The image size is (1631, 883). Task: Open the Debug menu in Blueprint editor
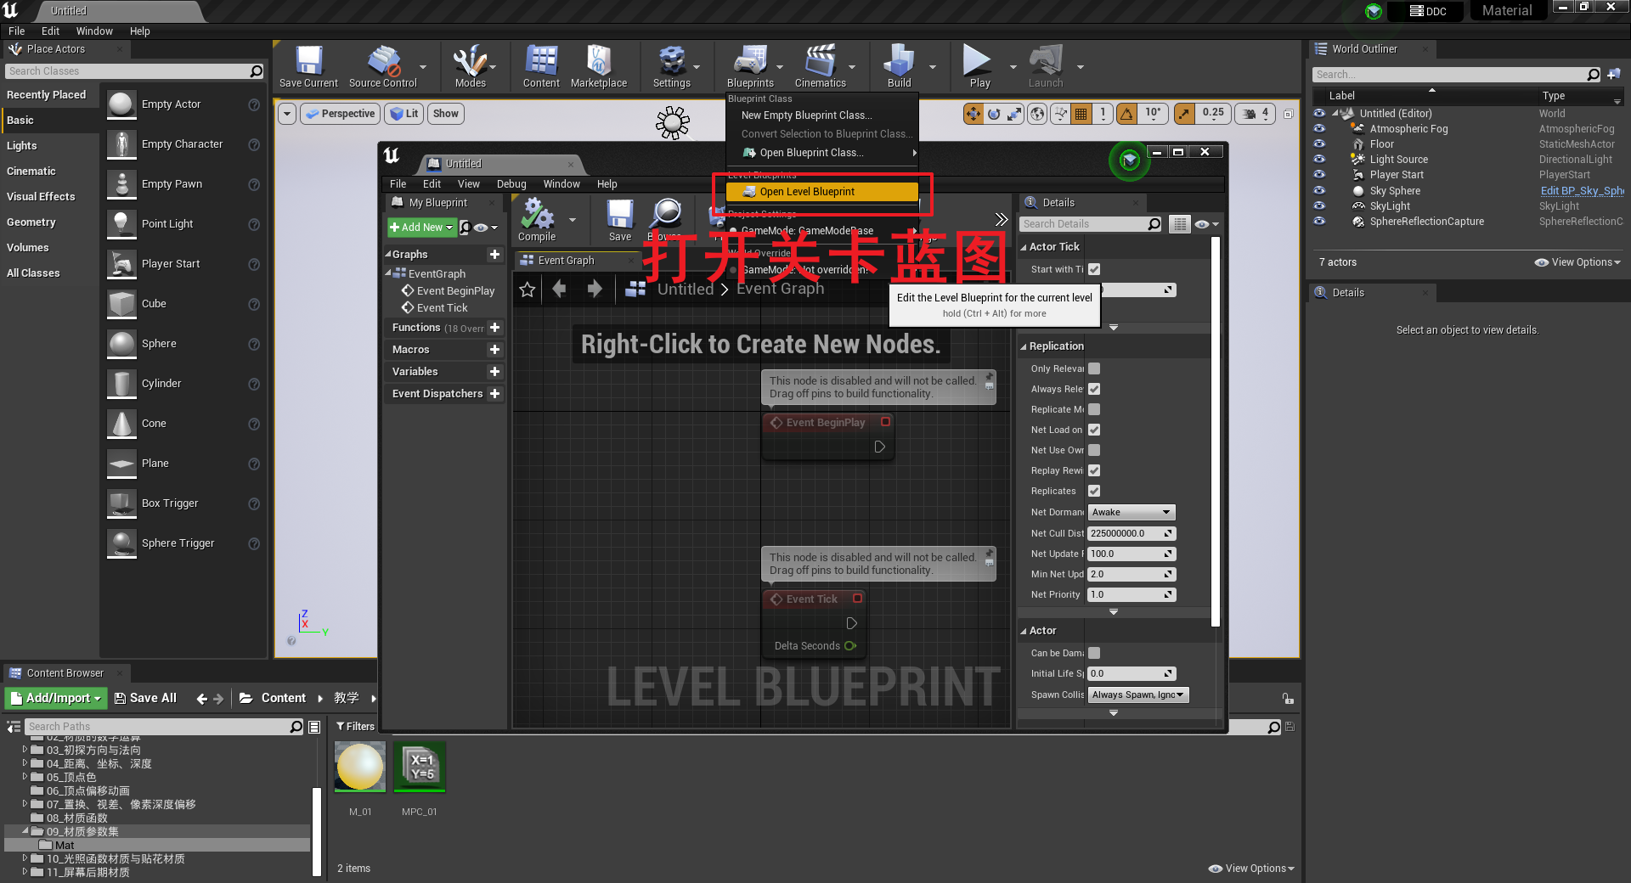(x=511, y=183)
